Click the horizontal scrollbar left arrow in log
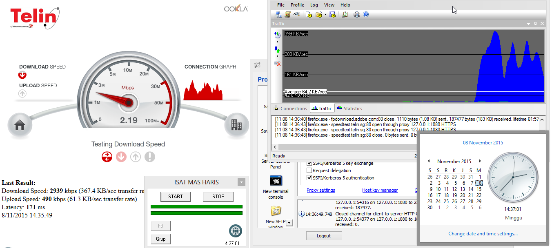 coord(275,147)
